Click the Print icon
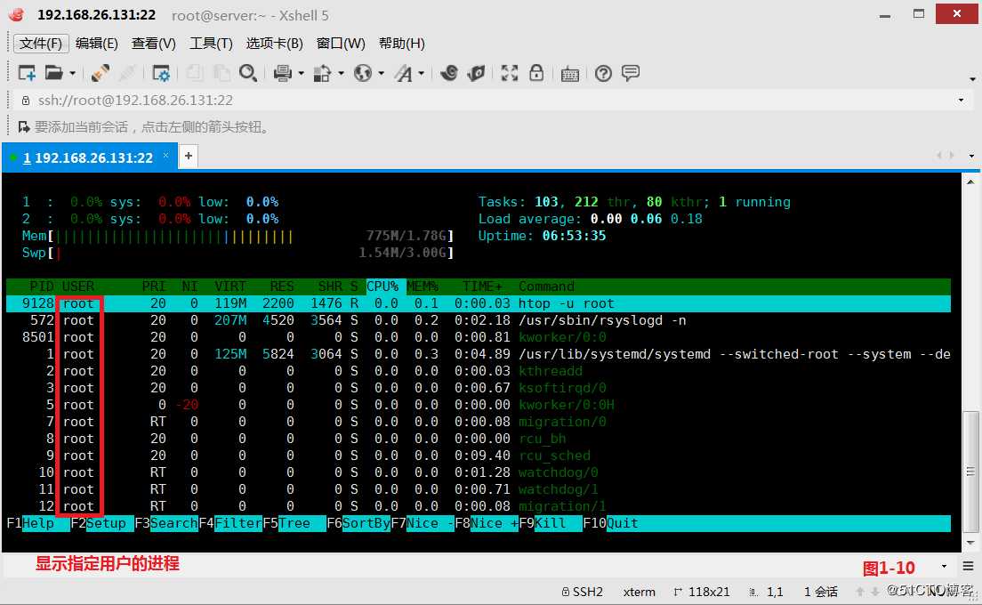 (x=283, y=73)
